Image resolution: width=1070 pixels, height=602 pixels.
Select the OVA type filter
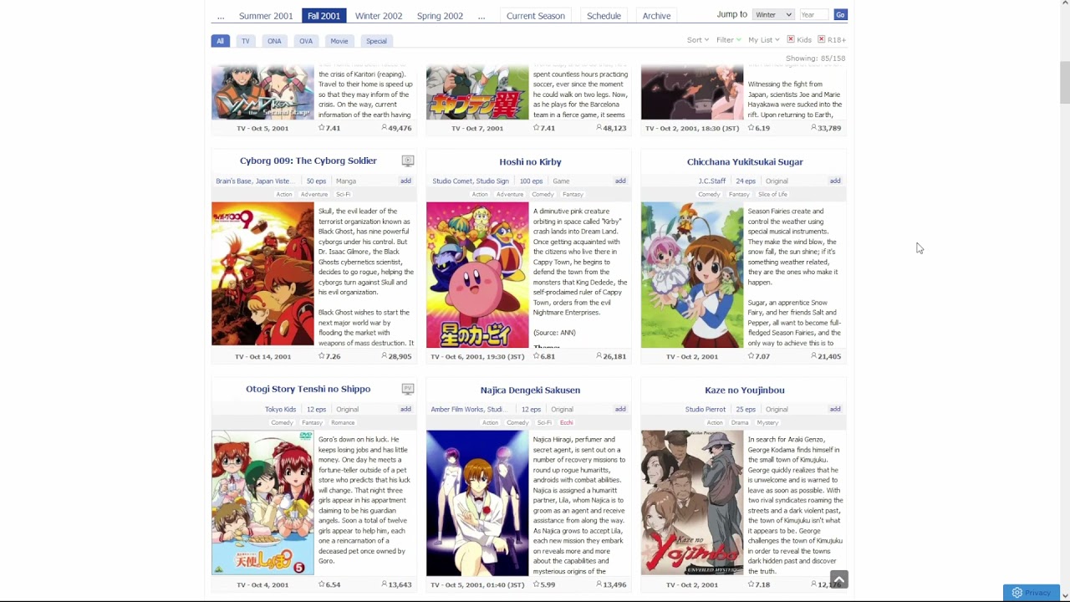tap(306, 41)
